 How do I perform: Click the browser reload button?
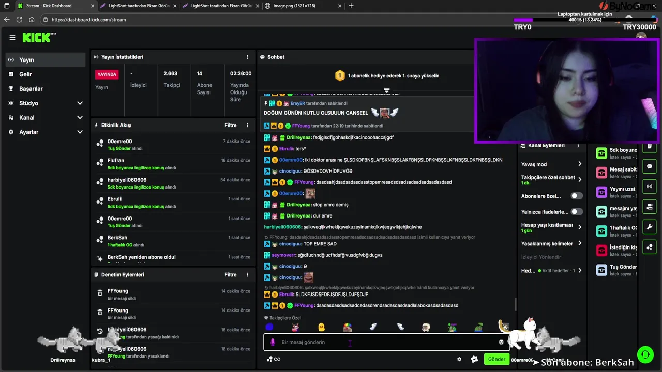[19, 19]
